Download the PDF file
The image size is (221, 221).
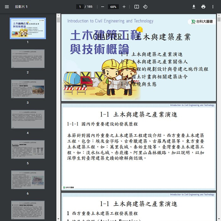(194, 7)
